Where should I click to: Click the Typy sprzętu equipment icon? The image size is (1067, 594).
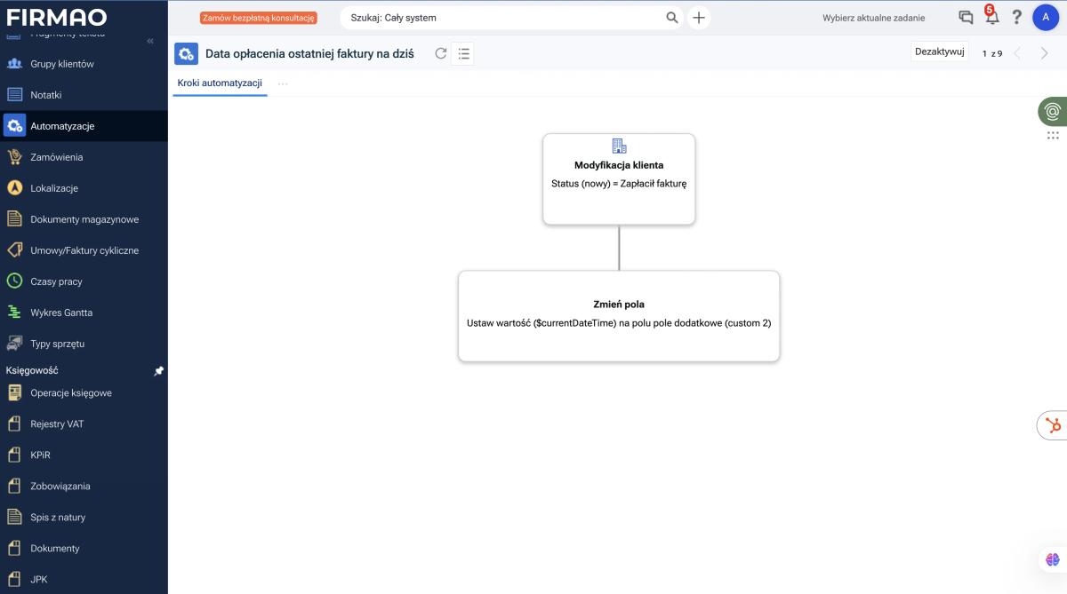[14, 344]
